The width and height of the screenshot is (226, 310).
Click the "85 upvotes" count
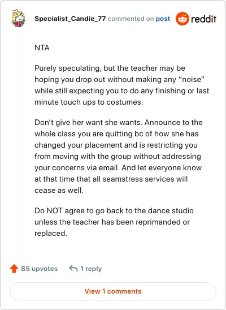click(x=40, y=269)
